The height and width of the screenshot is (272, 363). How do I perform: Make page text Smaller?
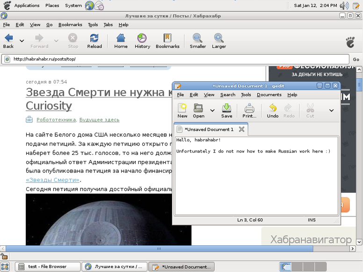tap(198, 41)
